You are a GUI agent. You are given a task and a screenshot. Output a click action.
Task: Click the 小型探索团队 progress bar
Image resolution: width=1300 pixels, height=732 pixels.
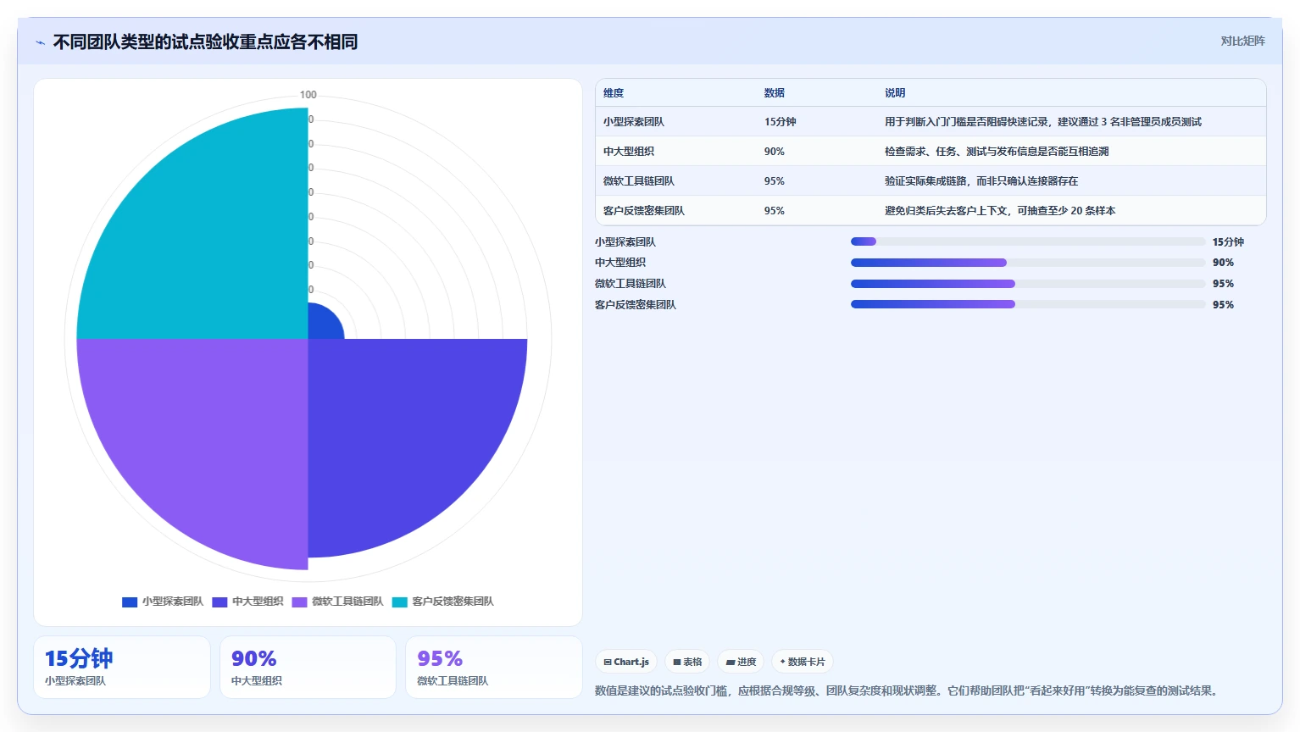(x=1028, y=241)
